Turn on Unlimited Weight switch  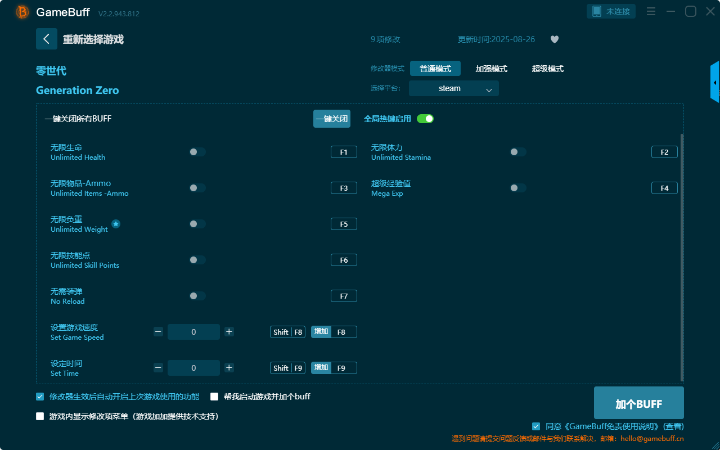197,224
